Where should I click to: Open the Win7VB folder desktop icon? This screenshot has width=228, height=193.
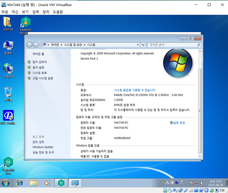click(8, 24)
